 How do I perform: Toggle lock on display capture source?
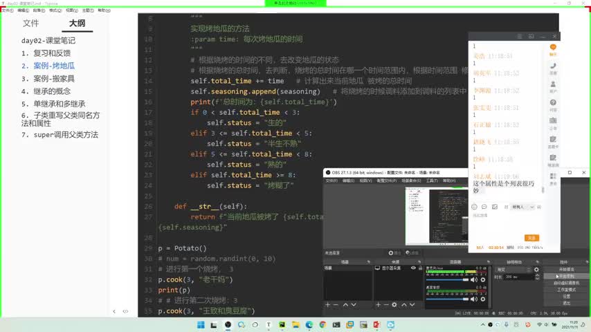click(x=420, y=268)
